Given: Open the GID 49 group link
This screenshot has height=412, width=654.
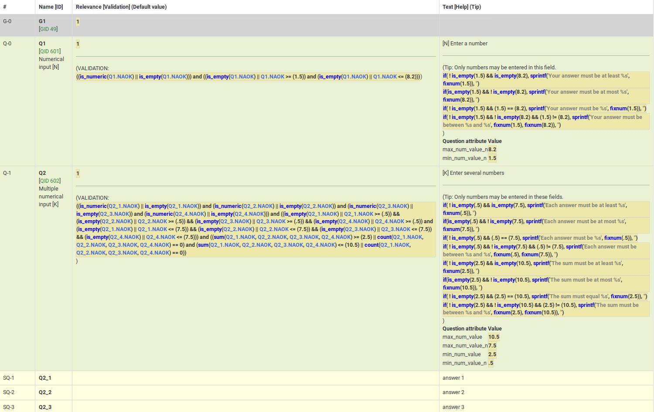Looking at the screenshot, I should [x=49, y=29].
